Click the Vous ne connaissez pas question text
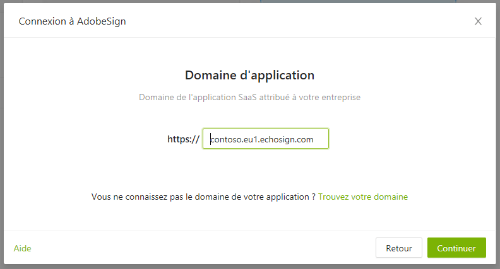Screen dimensions: 500x269 (203, 197)
